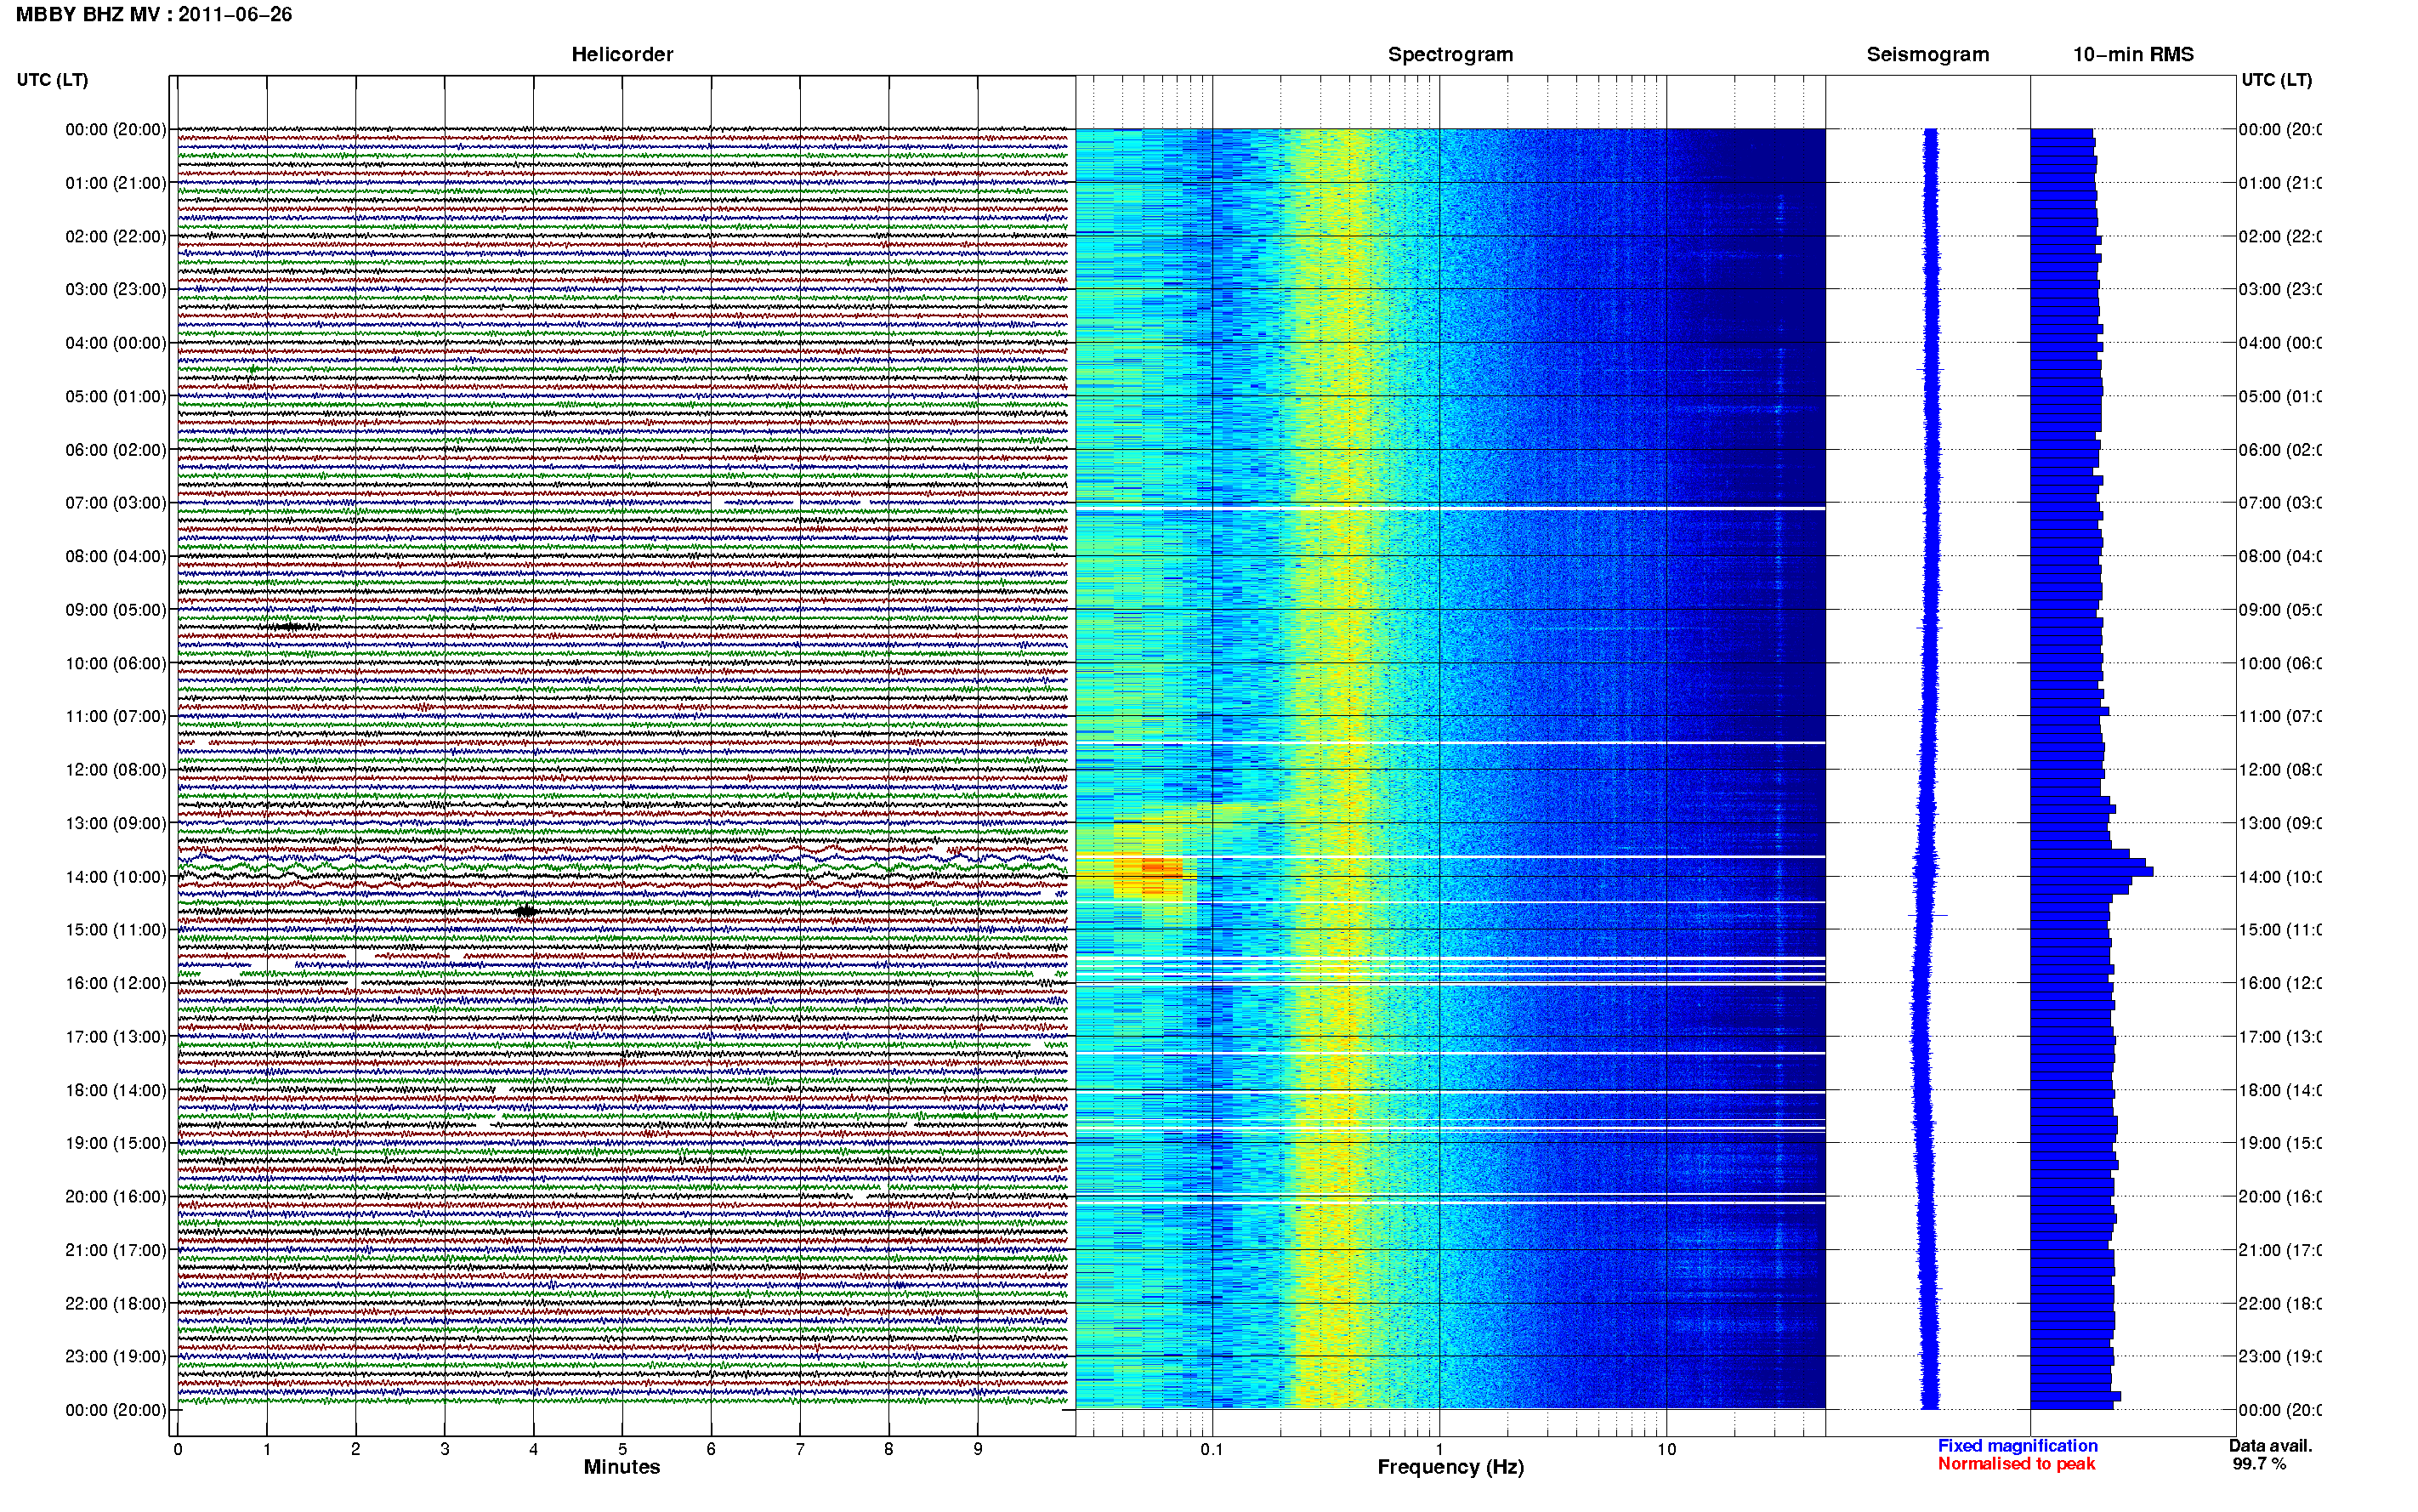Click the left 01:00 (21:00) time label
2418x1512 pixels.
(x=116, y=183)
